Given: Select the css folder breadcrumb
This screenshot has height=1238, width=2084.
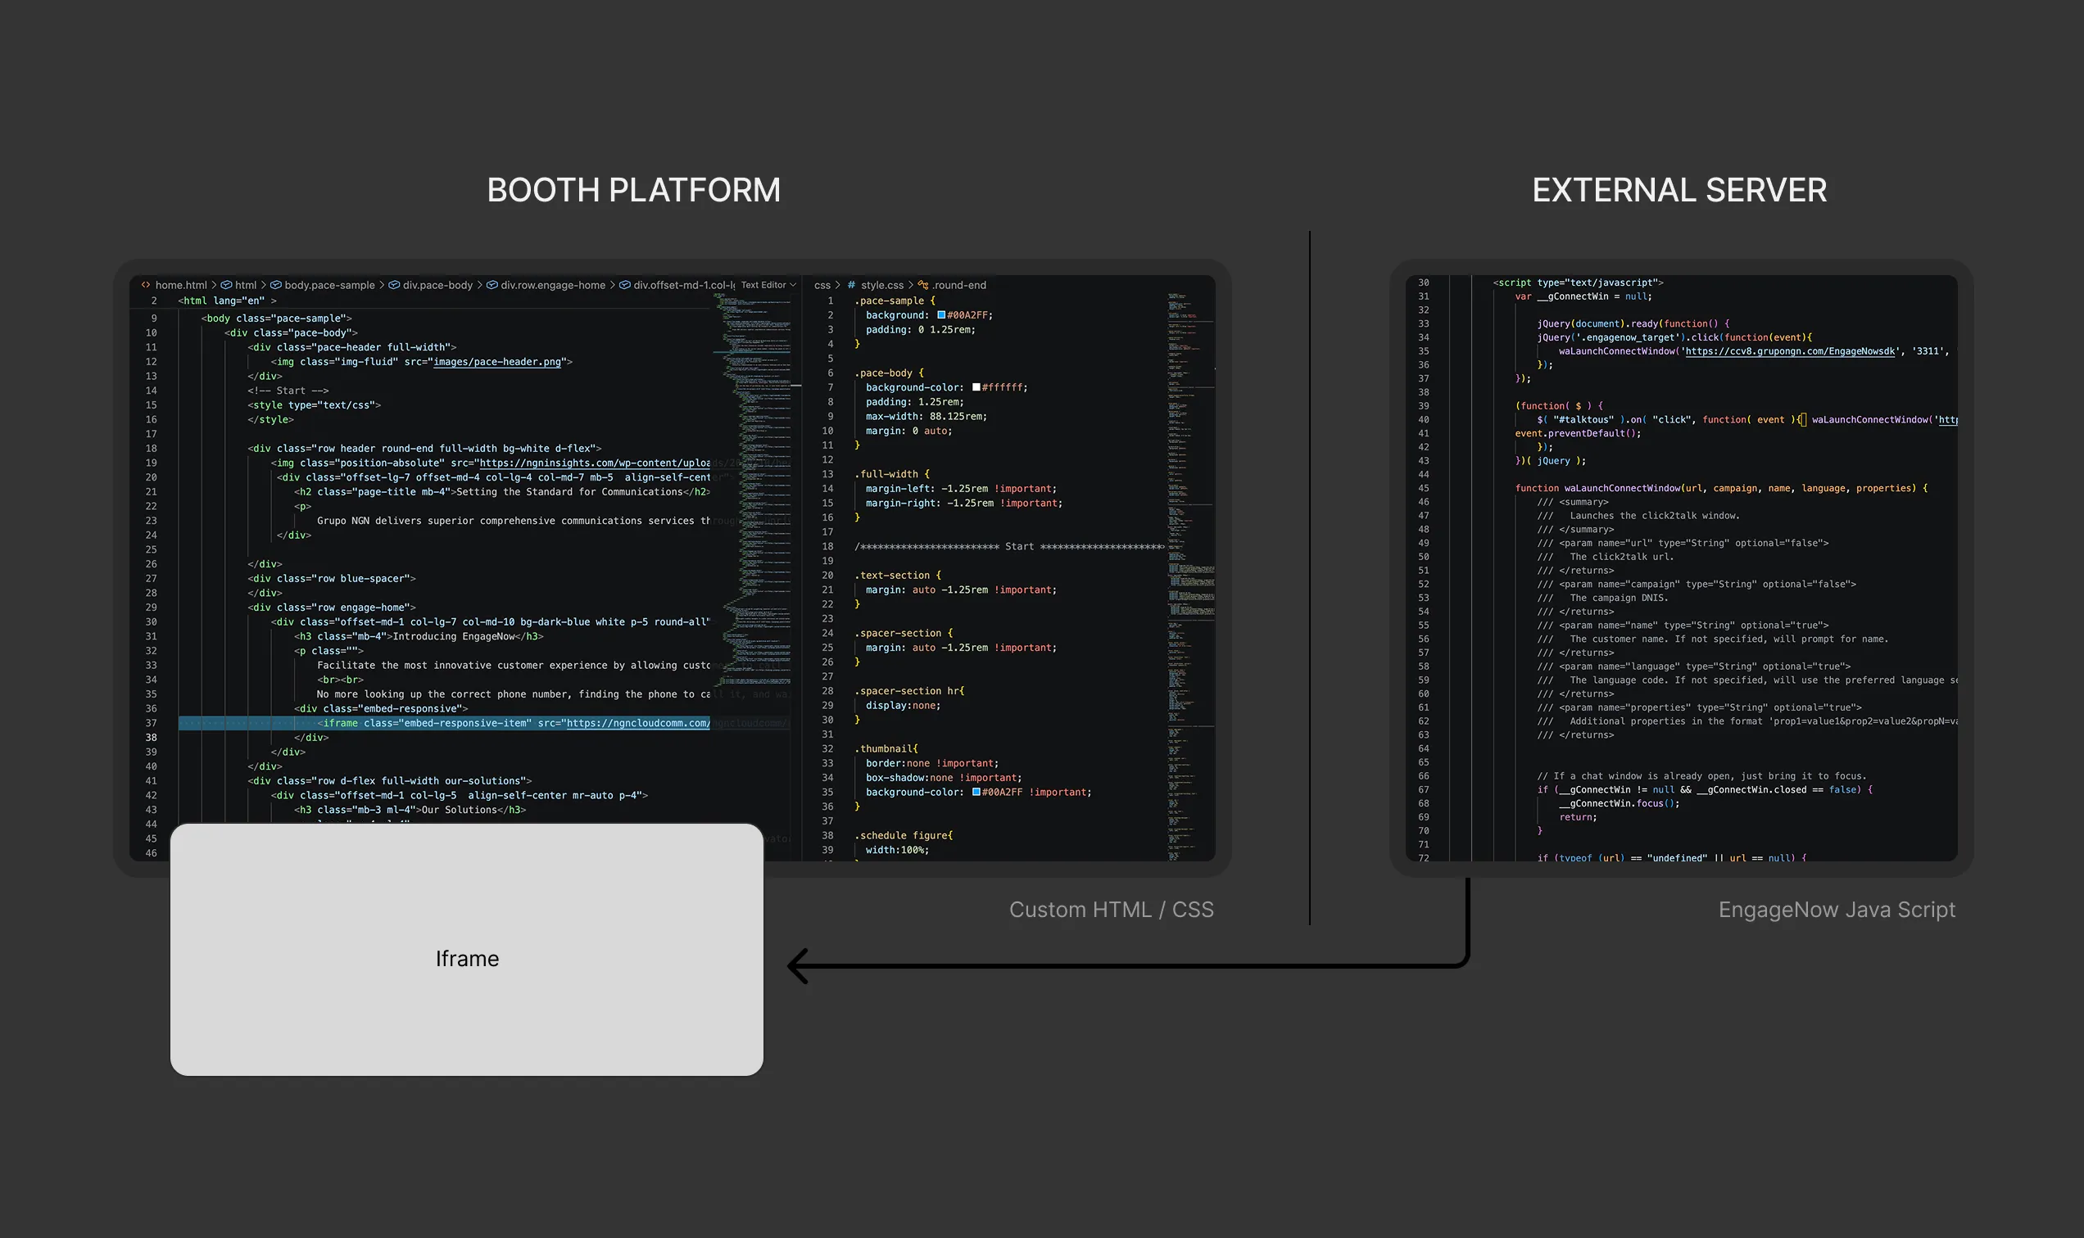Looking at the screenshot, I should 822,285.
